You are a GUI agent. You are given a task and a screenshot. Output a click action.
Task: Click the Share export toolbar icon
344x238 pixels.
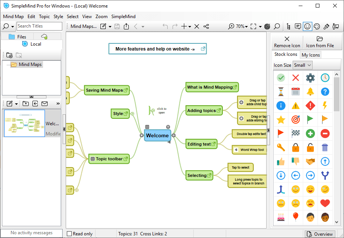click(126, 26)
